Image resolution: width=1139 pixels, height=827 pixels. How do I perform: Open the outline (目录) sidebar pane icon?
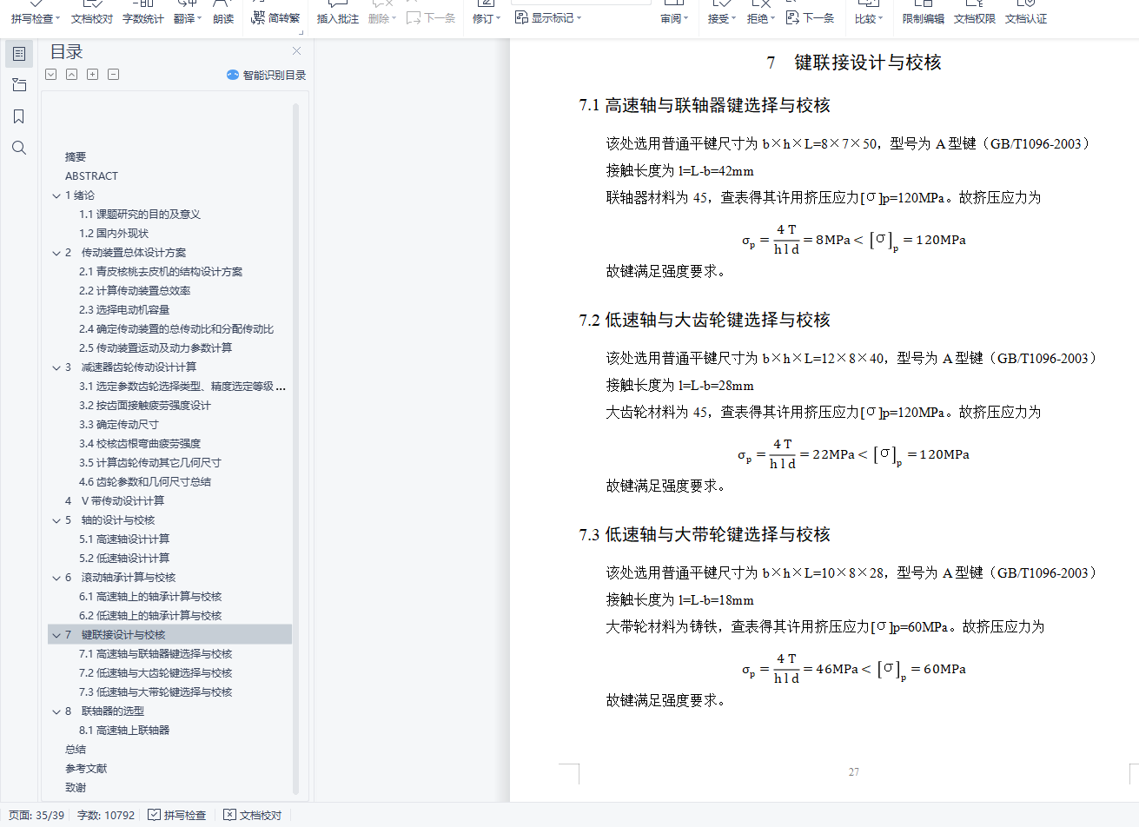click(19, 54)
